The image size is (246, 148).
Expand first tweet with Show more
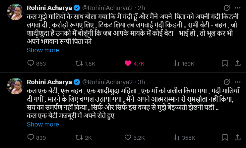pos(43,50)
